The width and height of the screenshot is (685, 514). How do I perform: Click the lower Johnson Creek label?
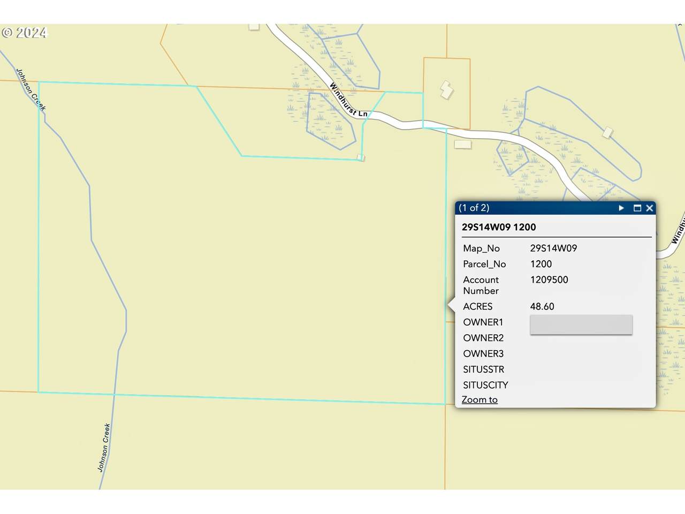point(104,448)
